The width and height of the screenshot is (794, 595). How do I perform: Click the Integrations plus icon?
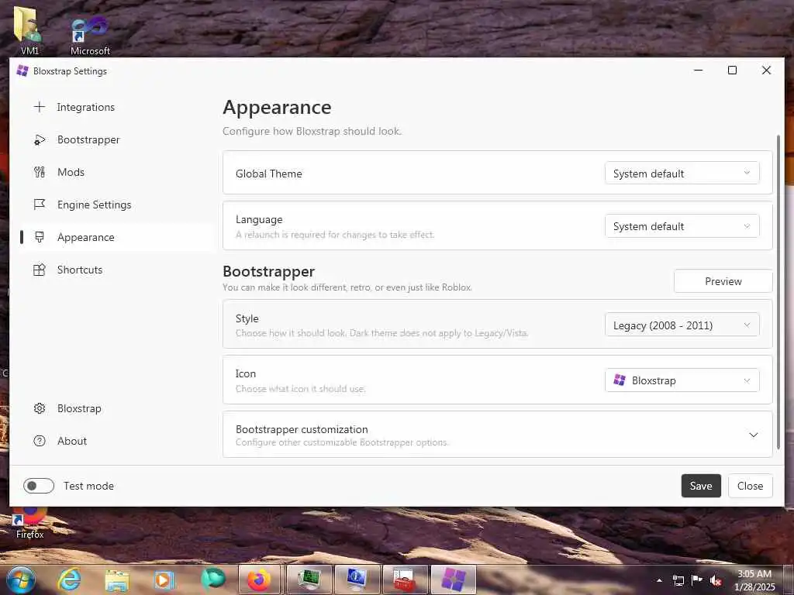click(40, 107)
